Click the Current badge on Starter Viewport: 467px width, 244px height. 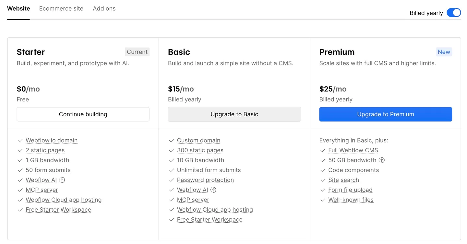[137, 52]
